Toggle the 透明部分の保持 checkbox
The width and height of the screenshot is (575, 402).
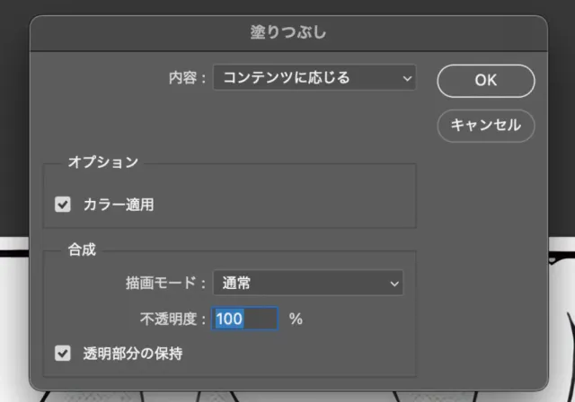click(63, 354)
